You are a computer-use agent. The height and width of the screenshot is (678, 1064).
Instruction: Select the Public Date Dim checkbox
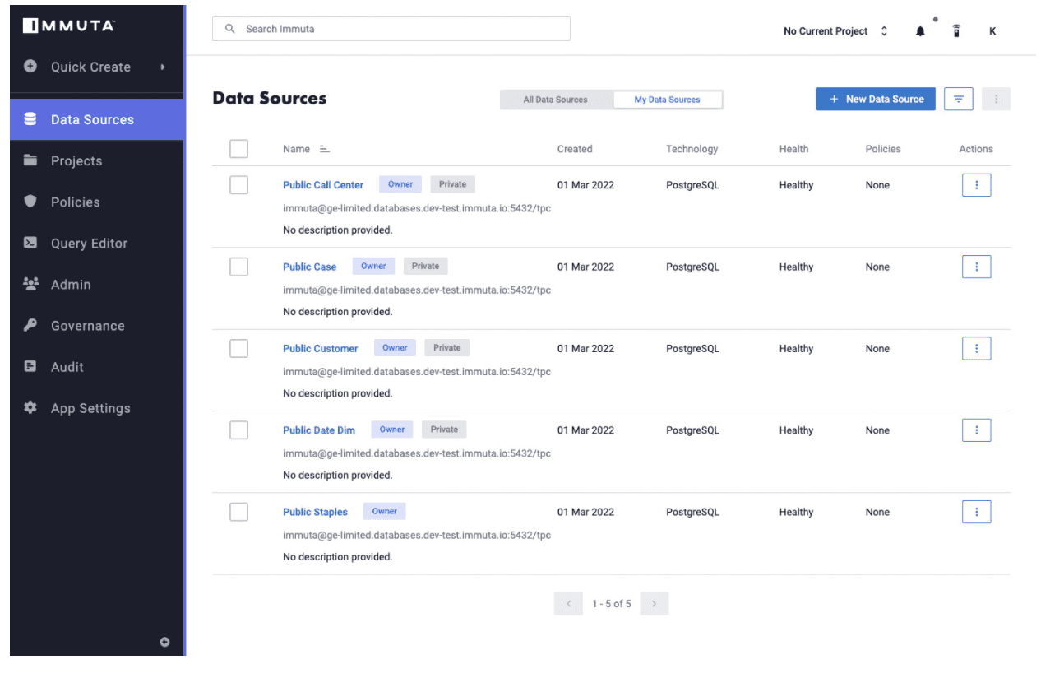pyautogui.click(x=238, y=430)
